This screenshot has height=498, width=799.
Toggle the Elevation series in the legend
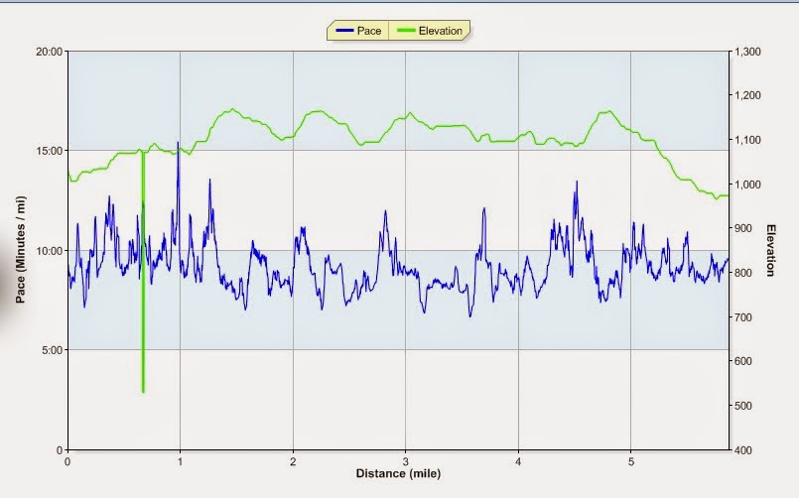pyautogui.click(x=429, y=31)
